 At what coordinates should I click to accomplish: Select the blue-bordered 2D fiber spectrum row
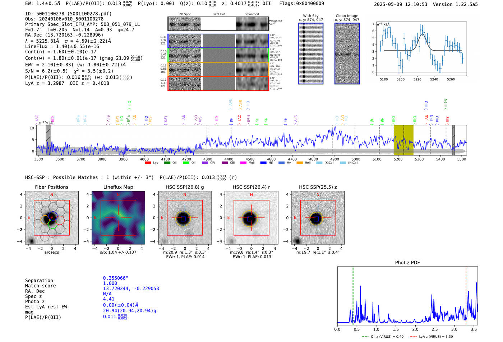[218, 41]
